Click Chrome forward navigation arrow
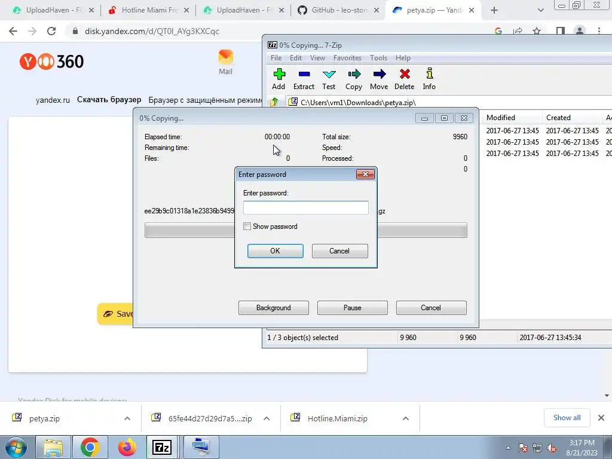 click(32, 31)
